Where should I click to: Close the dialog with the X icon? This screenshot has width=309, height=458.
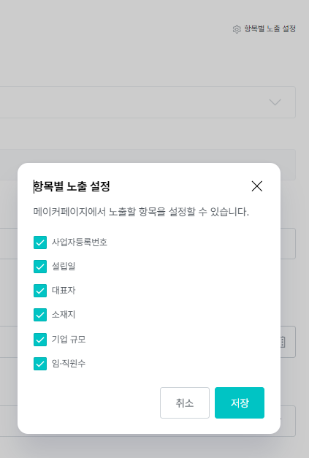pyautogui.click(x=257, y=186)
